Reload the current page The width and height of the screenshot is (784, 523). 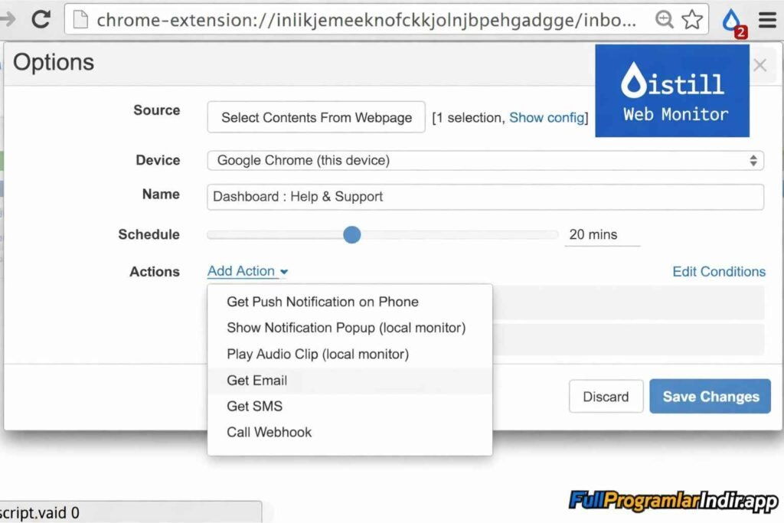click(40, 19)
